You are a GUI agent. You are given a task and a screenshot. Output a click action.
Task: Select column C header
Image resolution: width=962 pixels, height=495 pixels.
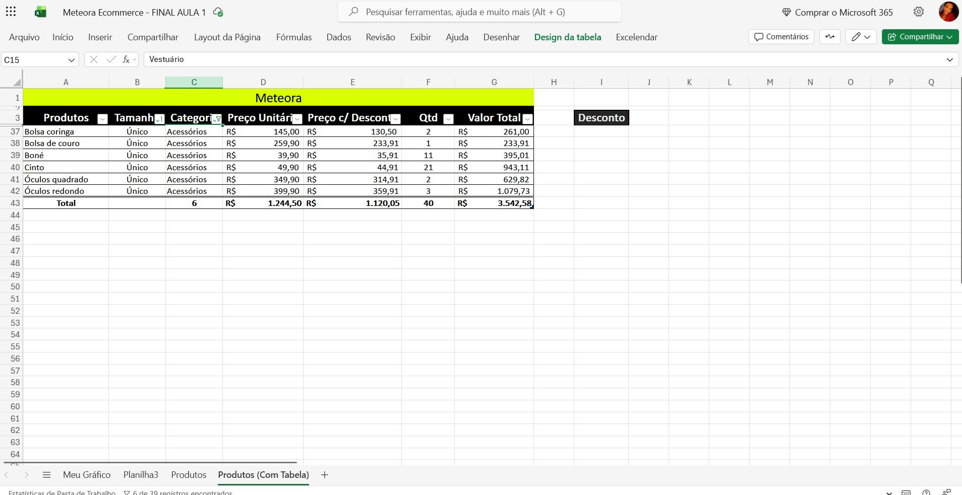(x=194, y=82)
